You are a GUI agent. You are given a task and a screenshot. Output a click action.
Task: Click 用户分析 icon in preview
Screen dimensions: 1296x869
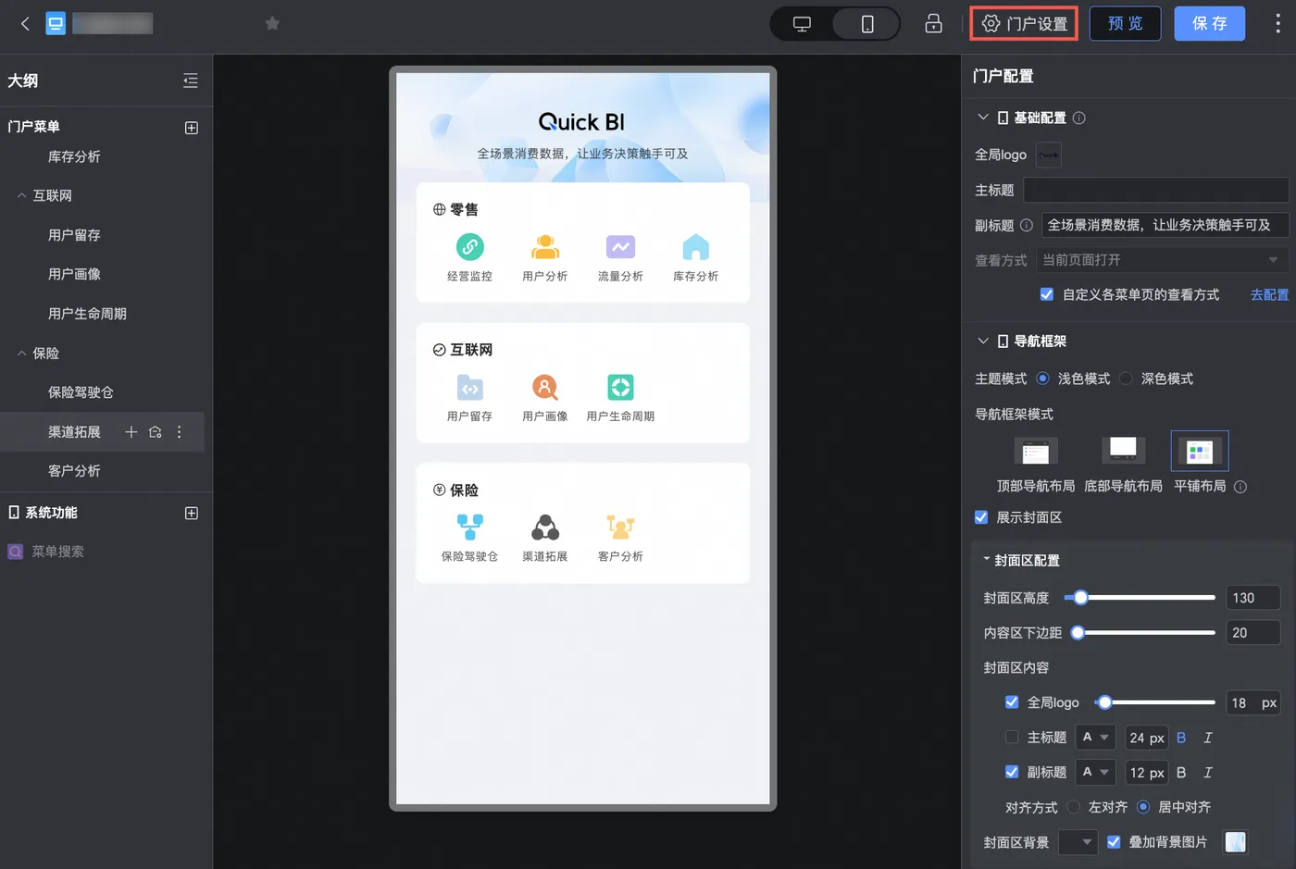click(x=545, y=247)
